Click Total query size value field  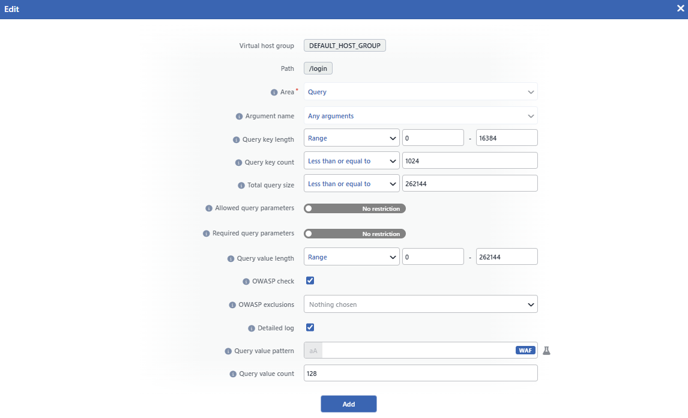(470, 184)
